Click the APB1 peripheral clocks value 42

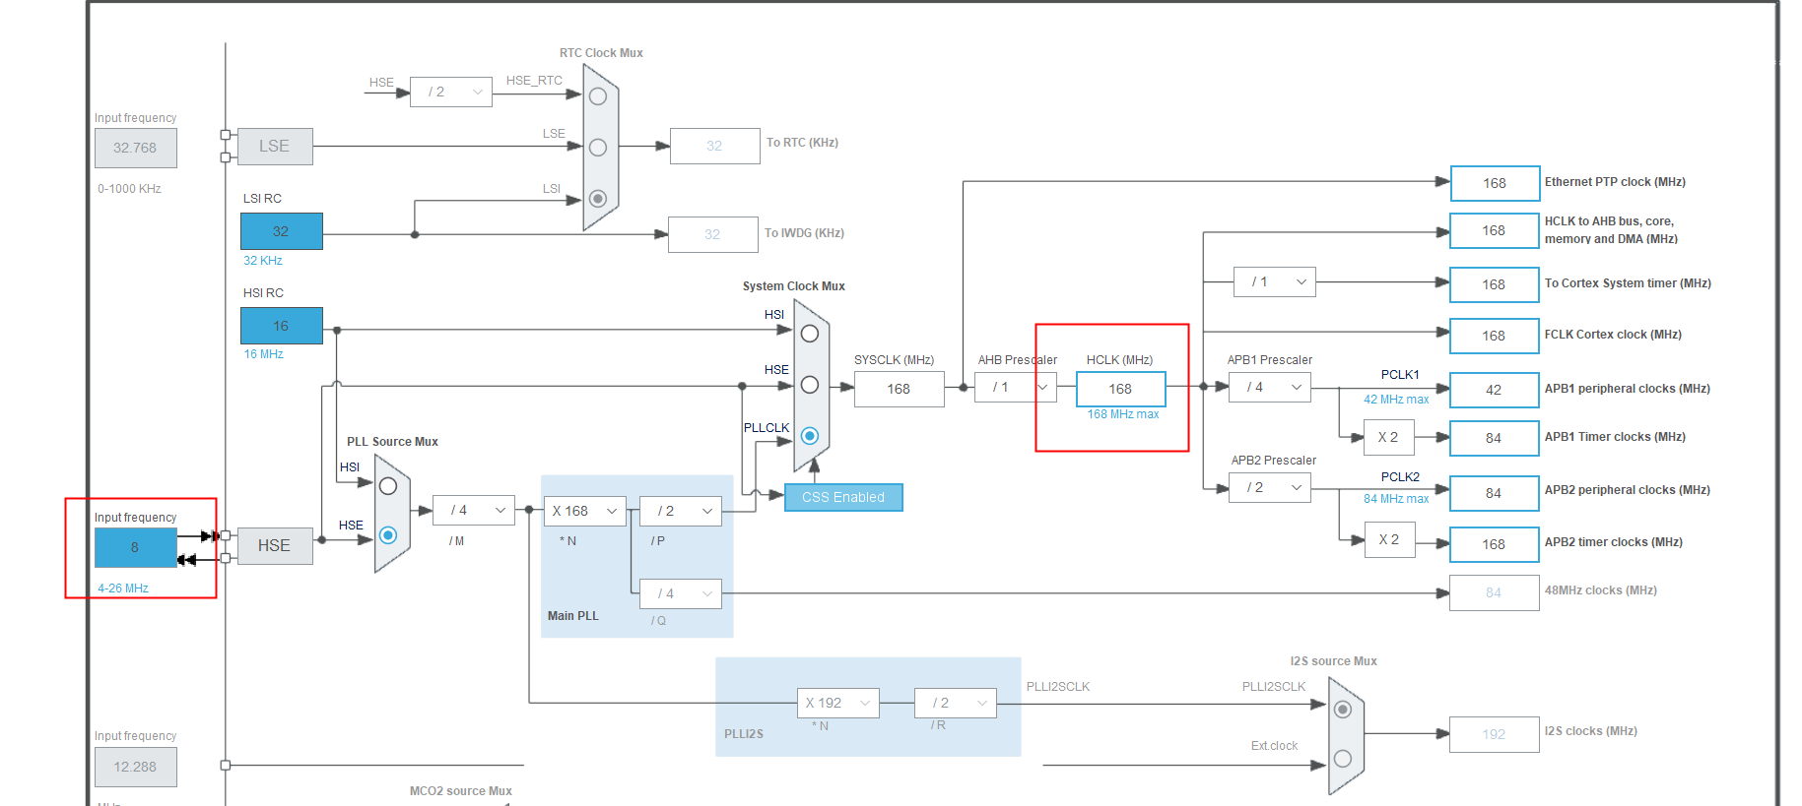pos(1495,390)
